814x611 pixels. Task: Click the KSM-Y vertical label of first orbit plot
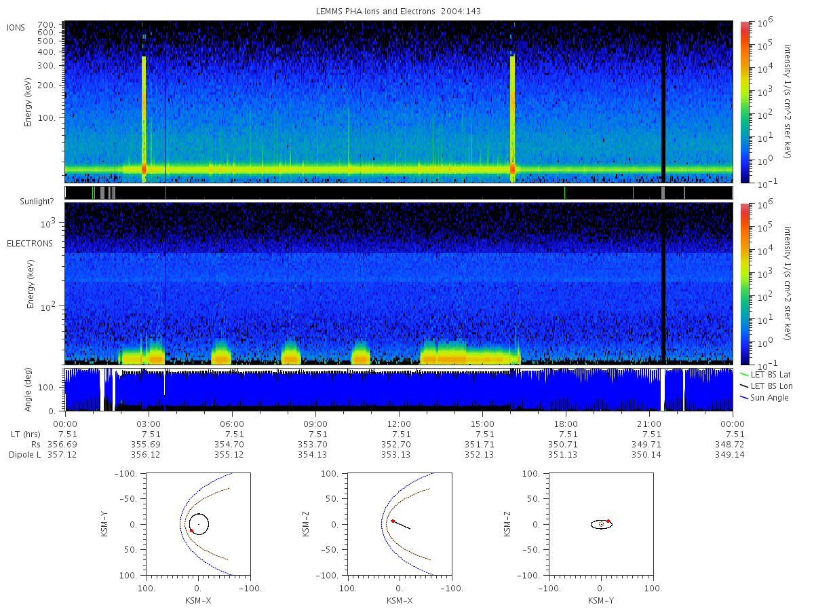pos(104,525)
